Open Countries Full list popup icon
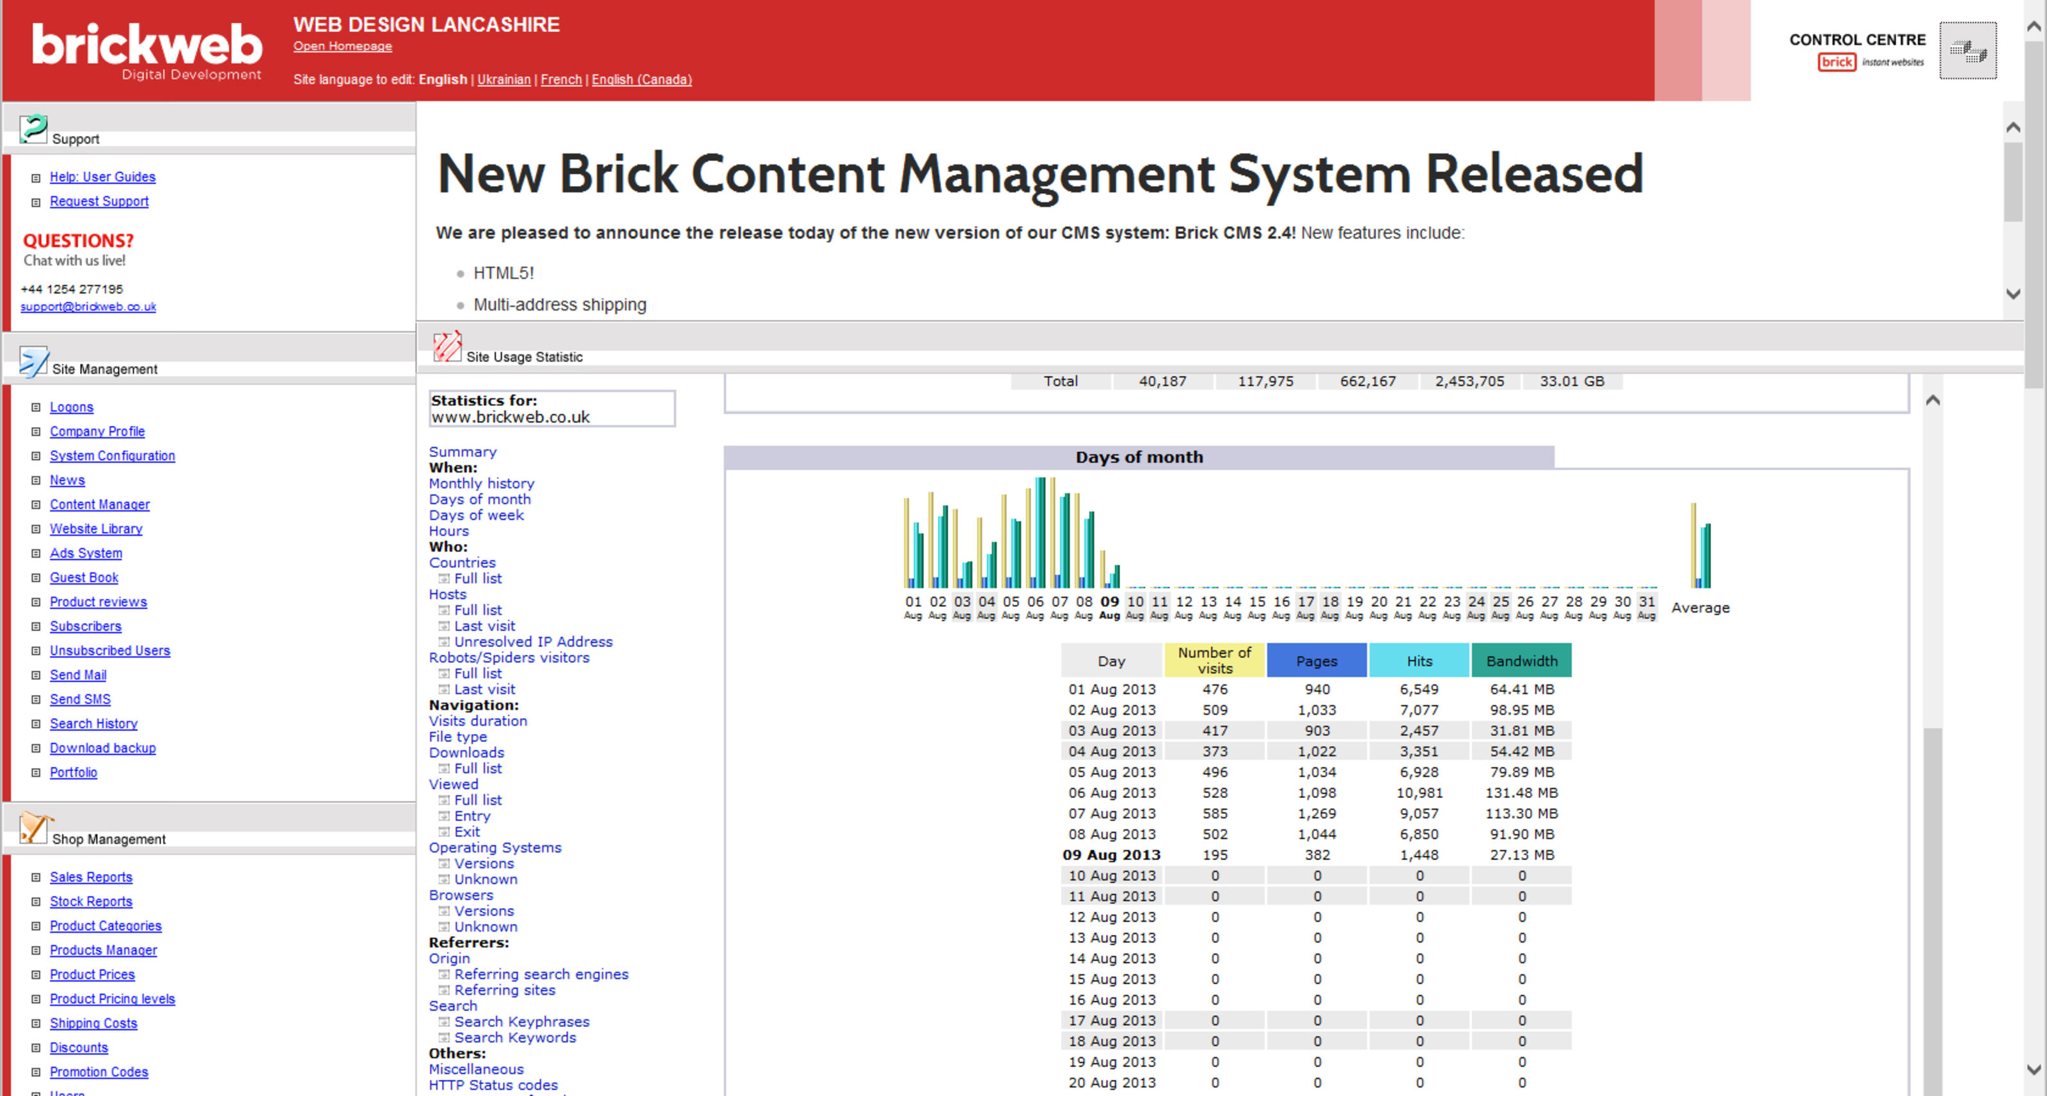 click(x=444, y=579)
